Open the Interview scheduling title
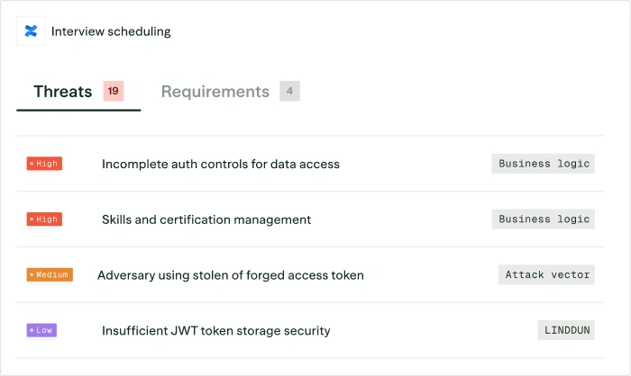The width and height of the screenshot is (631, 376). pyautogui.click(x=111, y=31)
